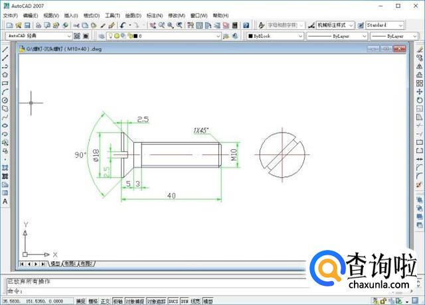This screenshot has width=425, height=305.
Task: Click the ByBlock black color swatch
Action: (251, 36)
